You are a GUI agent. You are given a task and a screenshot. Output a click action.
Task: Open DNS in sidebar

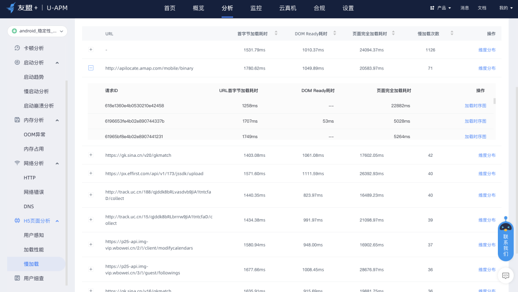(x=29, y=207)
